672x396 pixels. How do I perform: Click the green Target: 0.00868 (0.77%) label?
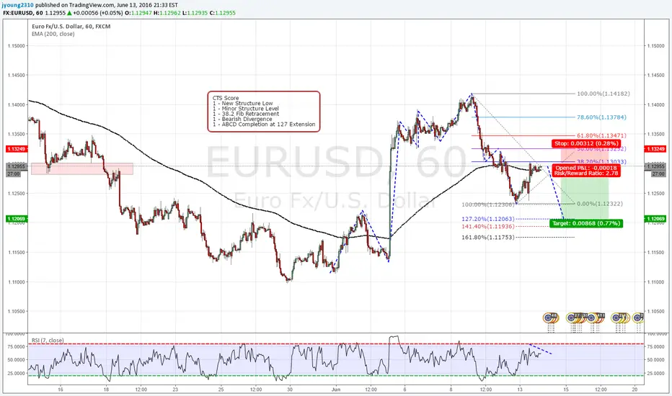(x=585, y=223)
